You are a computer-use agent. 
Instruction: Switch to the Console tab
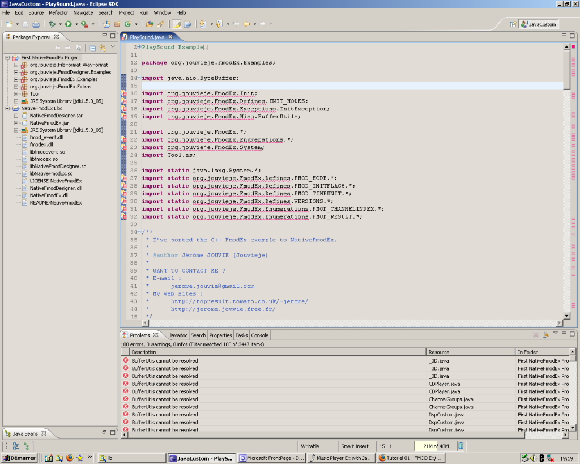coord(259,335)
